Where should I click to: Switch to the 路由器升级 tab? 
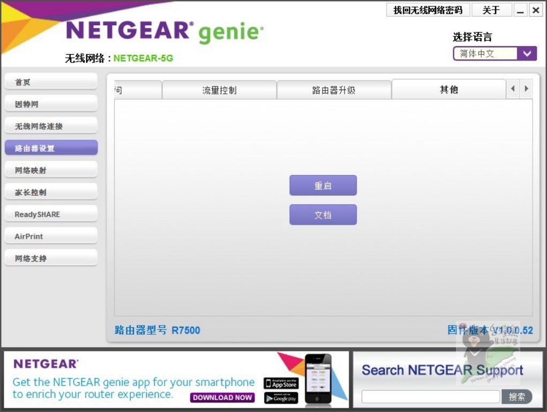pos(334,90)
